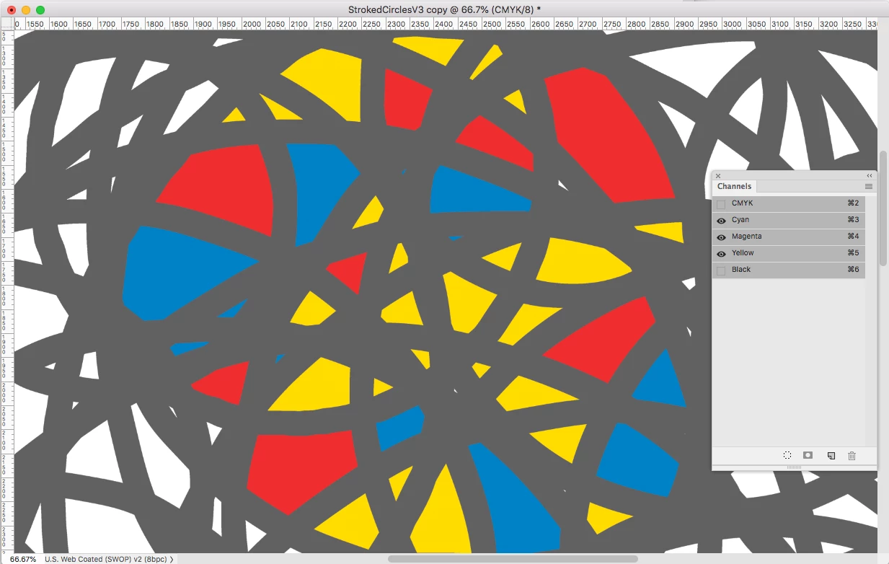This screenshot has height=564, width=889.
Task: Minimize the document window yellow button
Action: pyautogui.click(x=26, y=9)
